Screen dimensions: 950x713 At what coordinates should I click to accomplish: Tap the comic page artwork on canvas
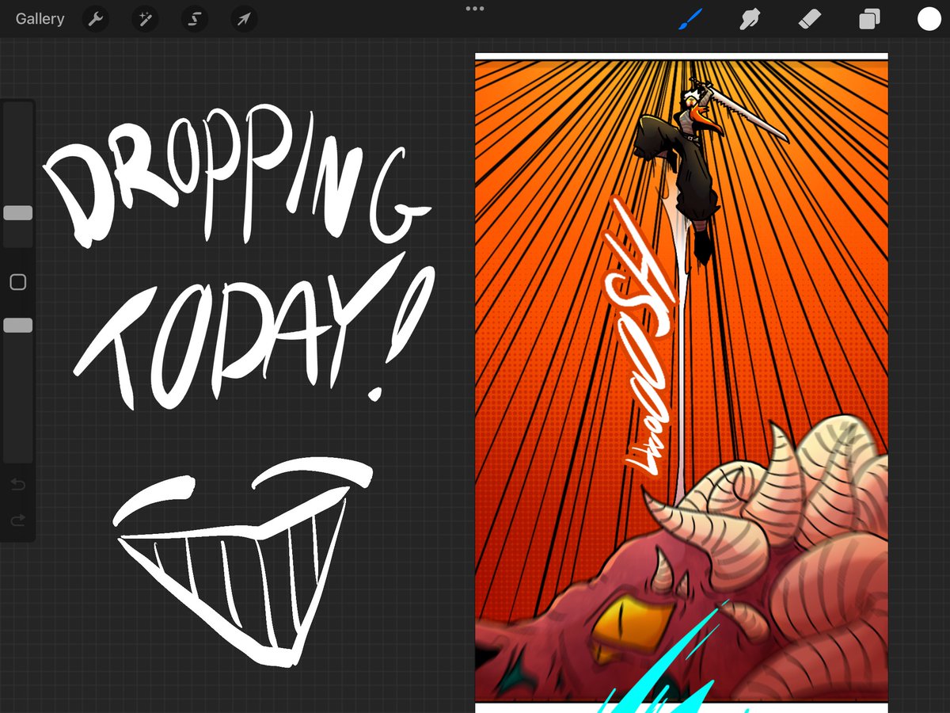[681, 381]
